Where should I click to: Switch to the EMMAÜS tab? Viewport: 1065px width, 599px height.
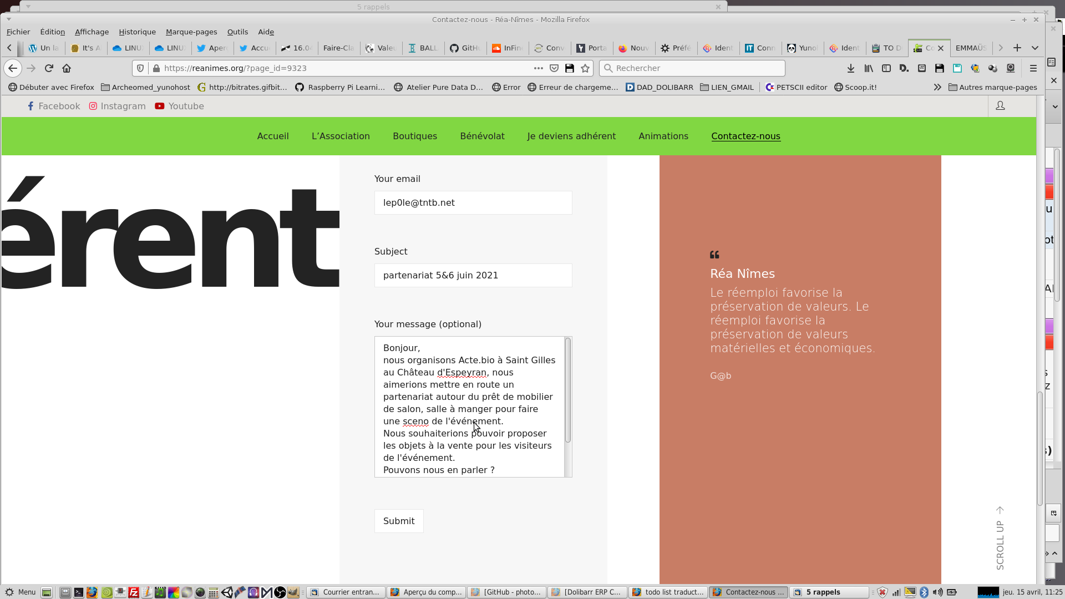[x=971, y=48]
